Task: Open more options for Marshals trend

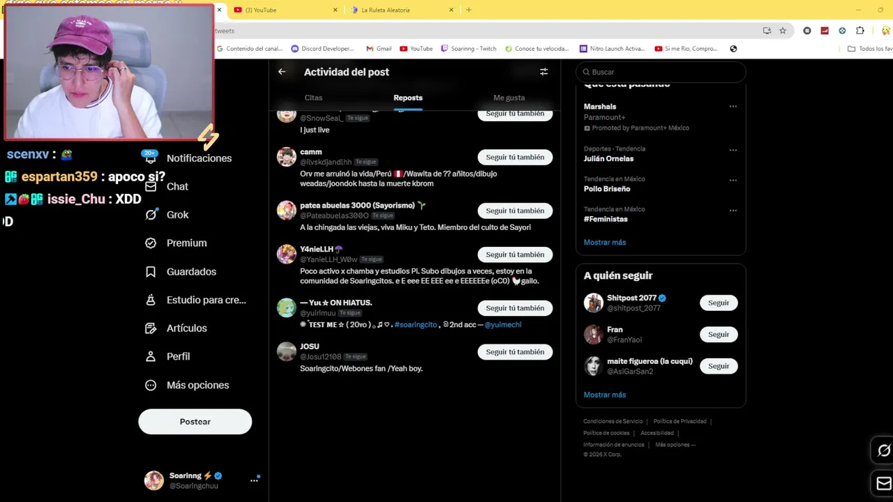Action: pyautogui.click(x=733, y=107)
